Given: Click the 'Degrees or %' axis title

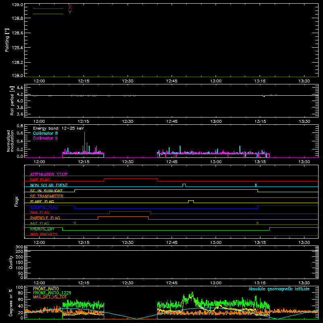Looking at the screenshot, I should point(10,302).
